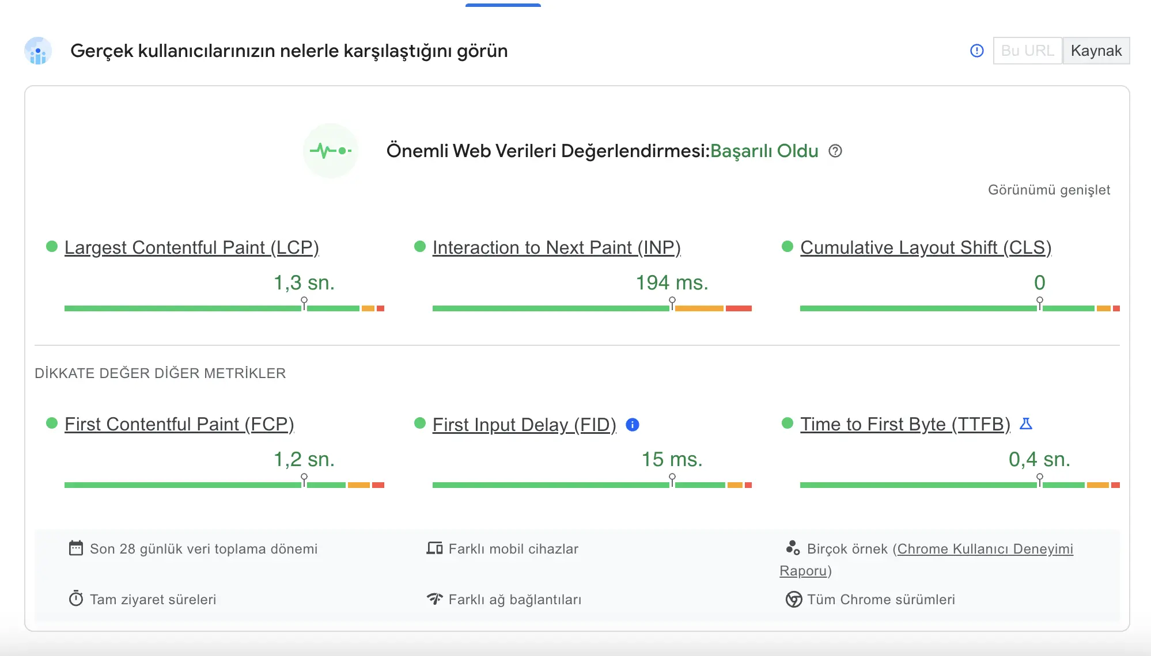Select the Kaynak toggle option
The image size is (1151, 656).
pyautogui.click(x=1096, y=51)
